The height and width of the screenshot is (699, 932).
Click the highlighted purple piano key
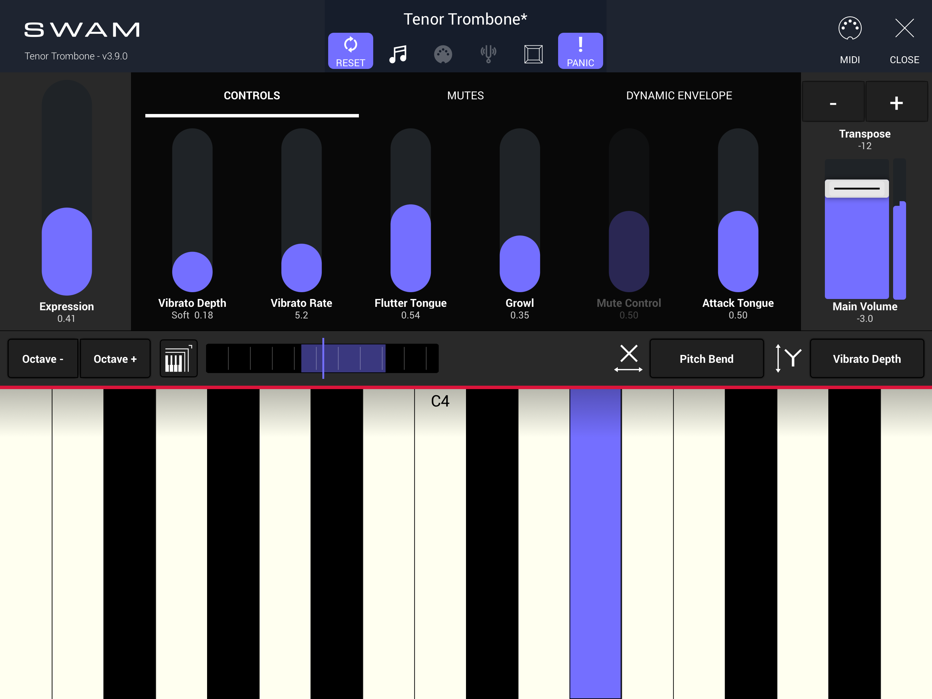595,543
